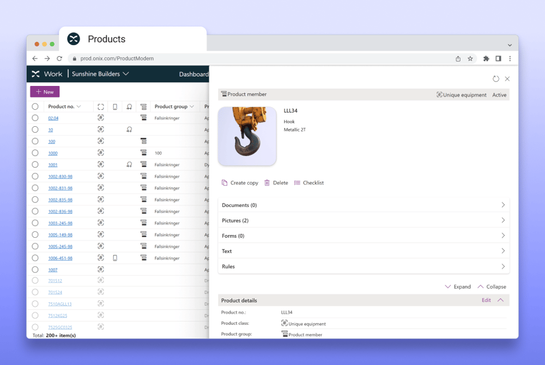Viewport: 545px width, 365px height.
Task: Expand the Pictures (2) section
Action: (x=364, y=220)
